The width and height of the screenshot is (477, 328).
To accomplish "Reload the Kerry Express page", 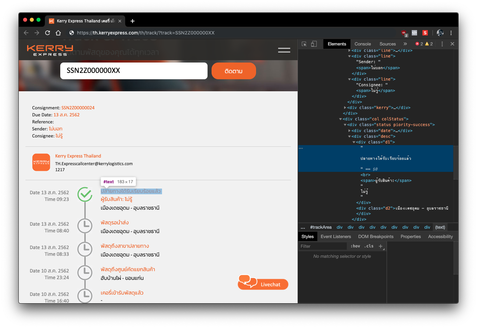I will click(48, 33).
